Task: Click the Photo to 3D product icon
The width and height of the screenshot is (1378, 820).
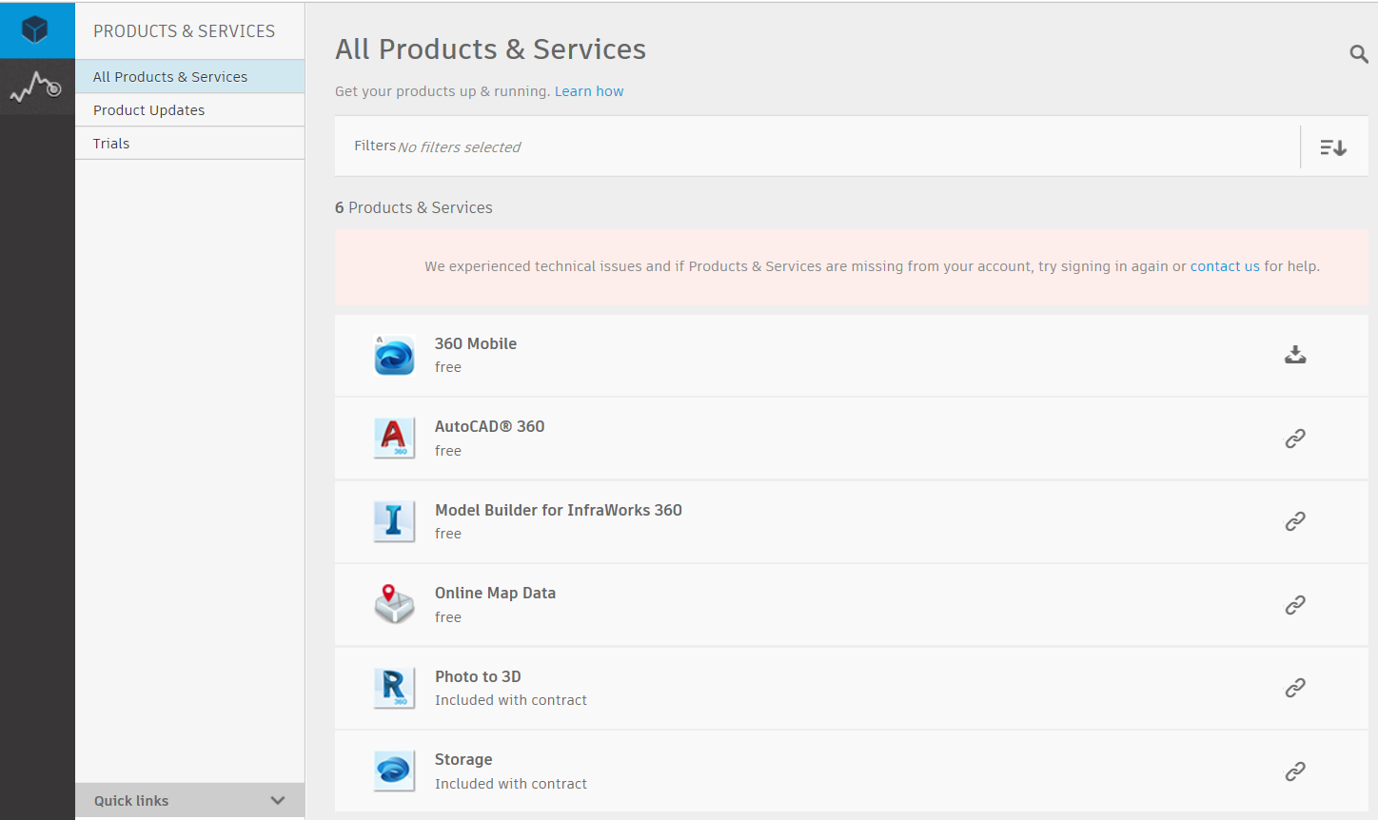Action: click(x=394, y=688)
